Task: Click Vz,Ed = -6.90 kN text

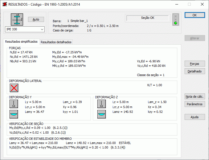Action: (x=148, y=61)
